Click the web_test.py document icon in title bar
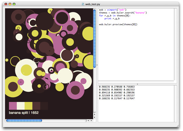This screenshot has height=131, width=183. 83,4
